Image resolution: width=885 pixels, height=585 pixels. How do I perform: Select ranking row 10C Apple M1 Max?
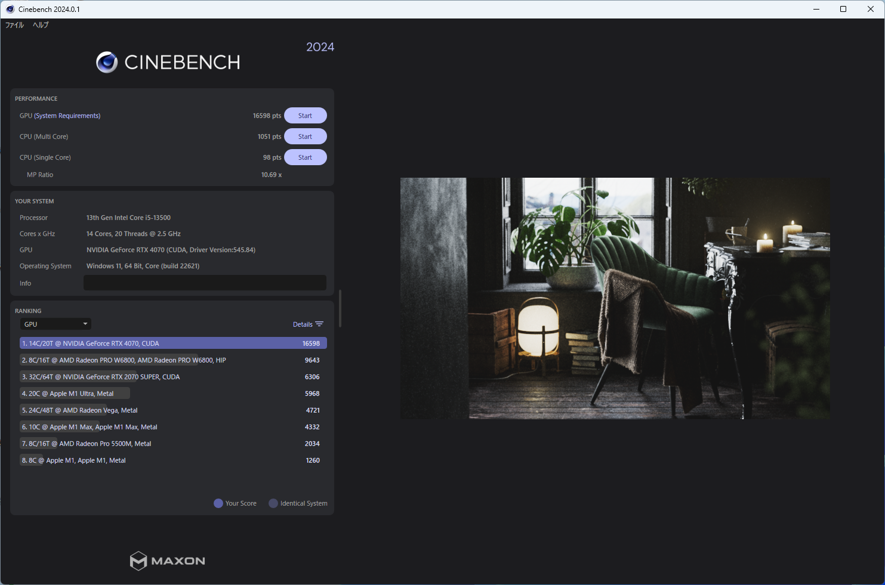tap(173, 427)
